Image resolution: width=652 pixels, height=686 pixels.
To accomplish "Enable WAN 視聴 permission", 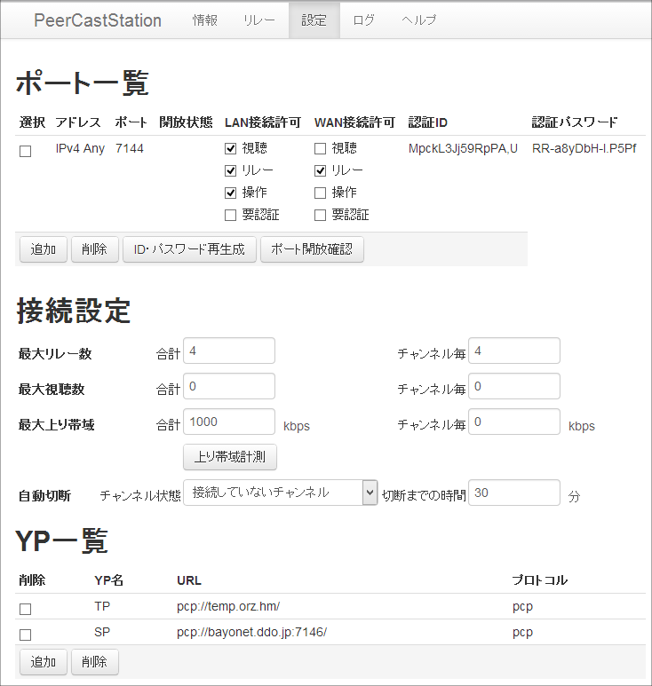I will 320,149.
